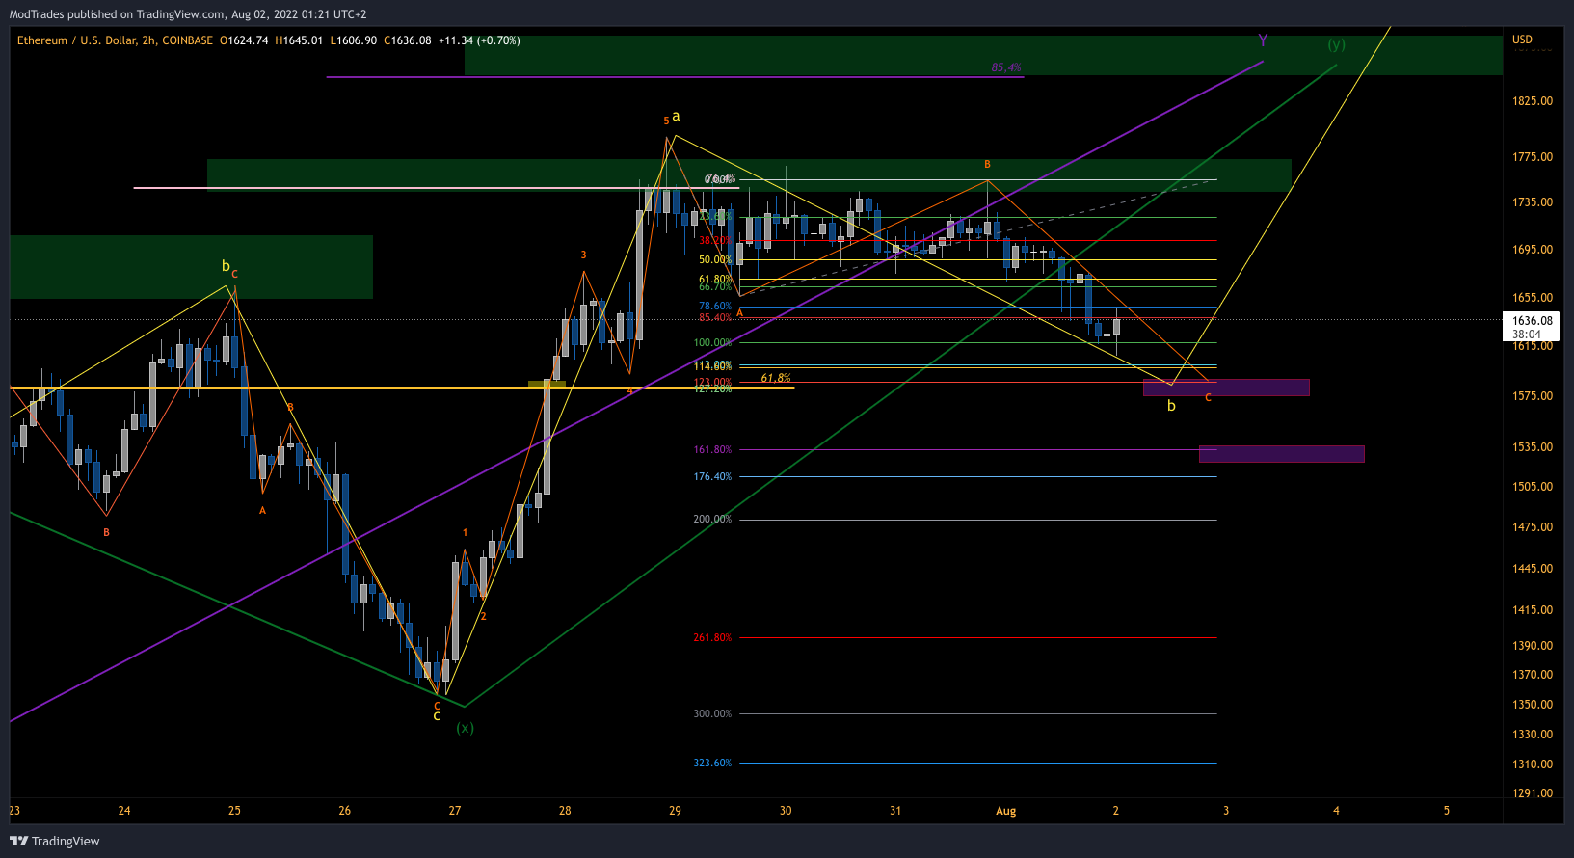This screenshot has width=1574, height=858.
Task: Click the 1575.00 price axis label
Action: (1533, 396)
